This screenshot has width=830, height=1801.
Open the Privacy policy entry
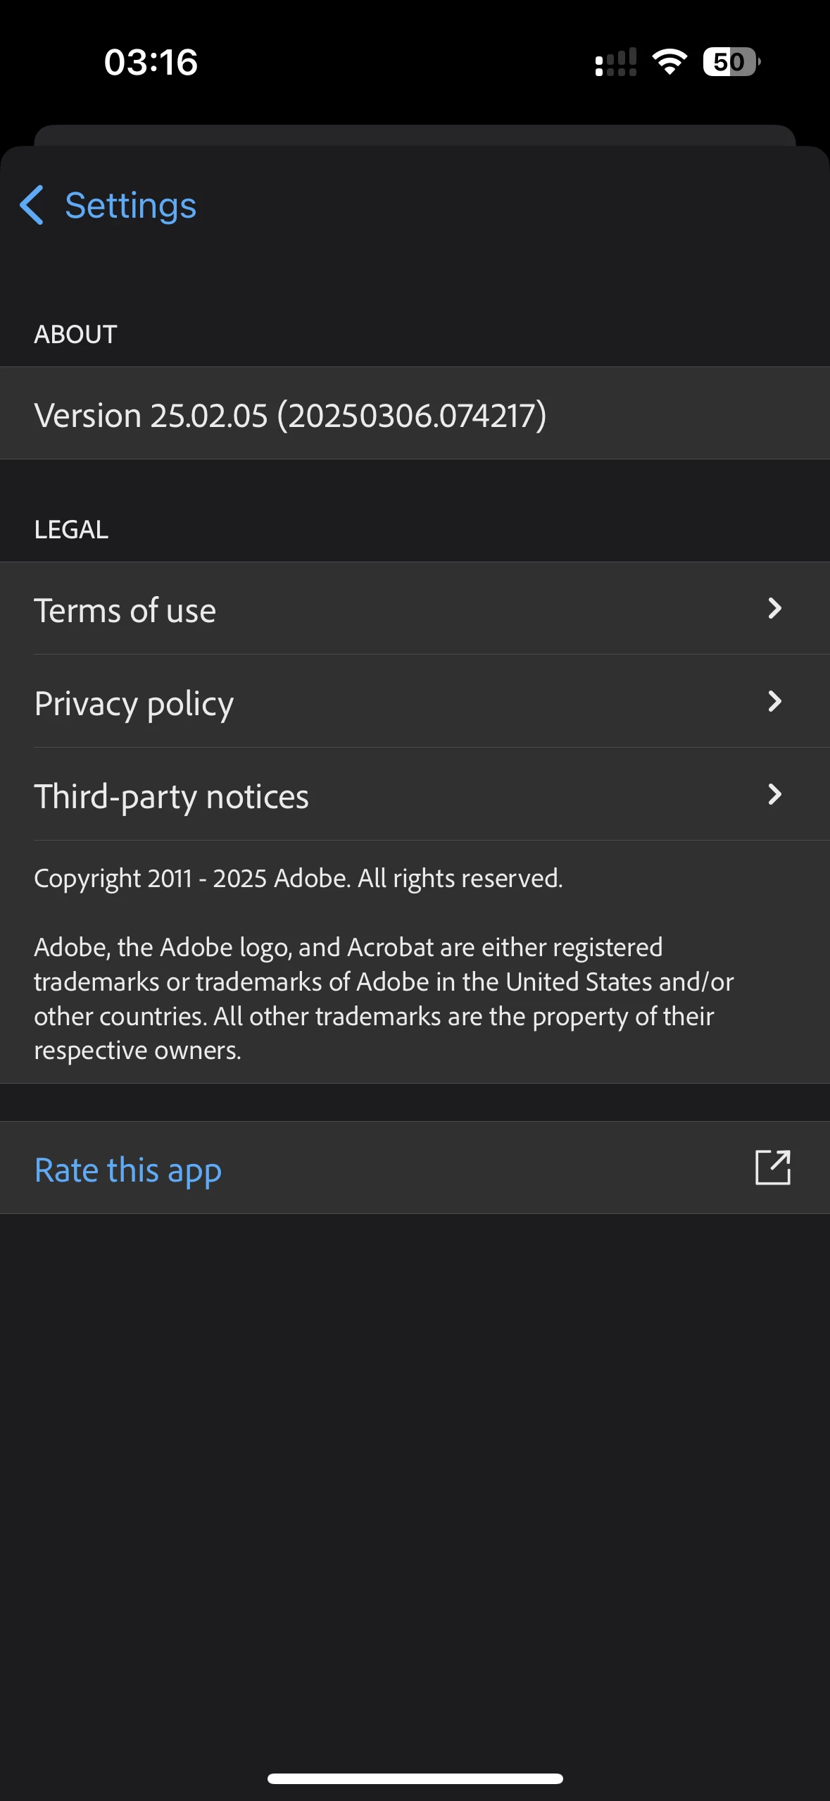point(415,702)
